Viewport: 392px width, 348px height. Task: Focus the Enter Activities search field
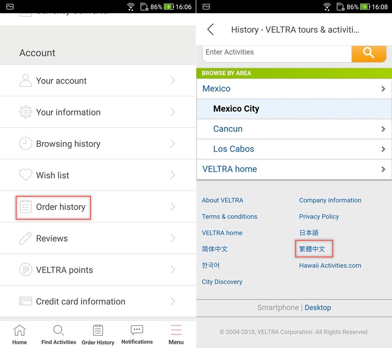277,53
